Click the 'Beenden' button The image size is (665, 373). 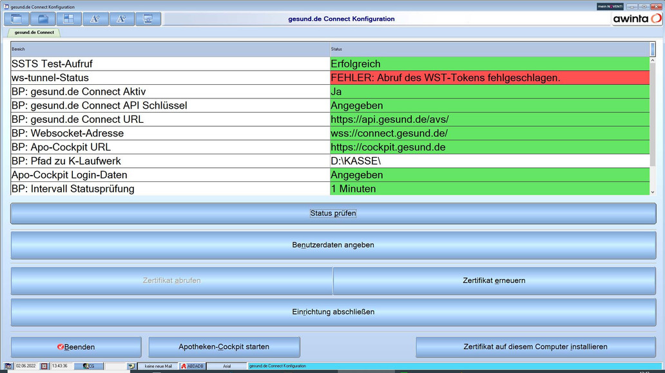tap(76, 347)
